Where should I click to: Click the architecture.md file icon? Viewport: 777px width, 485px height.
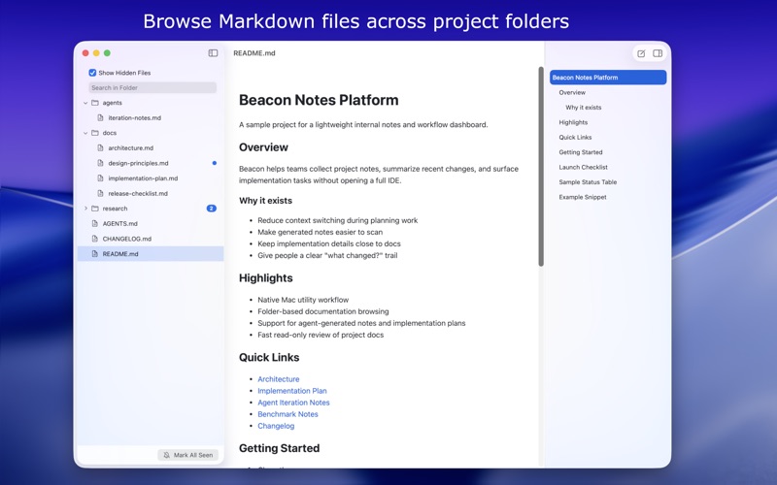[x=101, y=148]
